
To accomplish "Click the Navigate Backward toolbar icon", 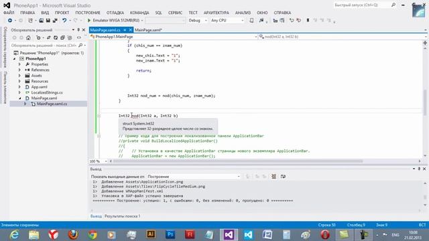I will 10,21.
